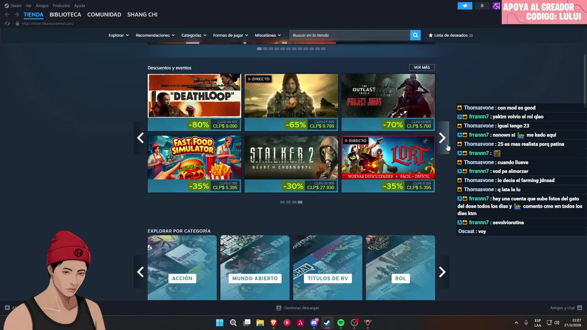Go to next discounts page arrow
Image resolution: width=587 pixels, height=330 pixels.
pos(442,138)
